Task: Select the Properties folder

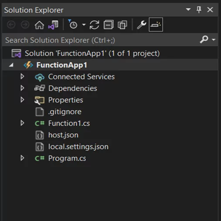Action: 66,100
